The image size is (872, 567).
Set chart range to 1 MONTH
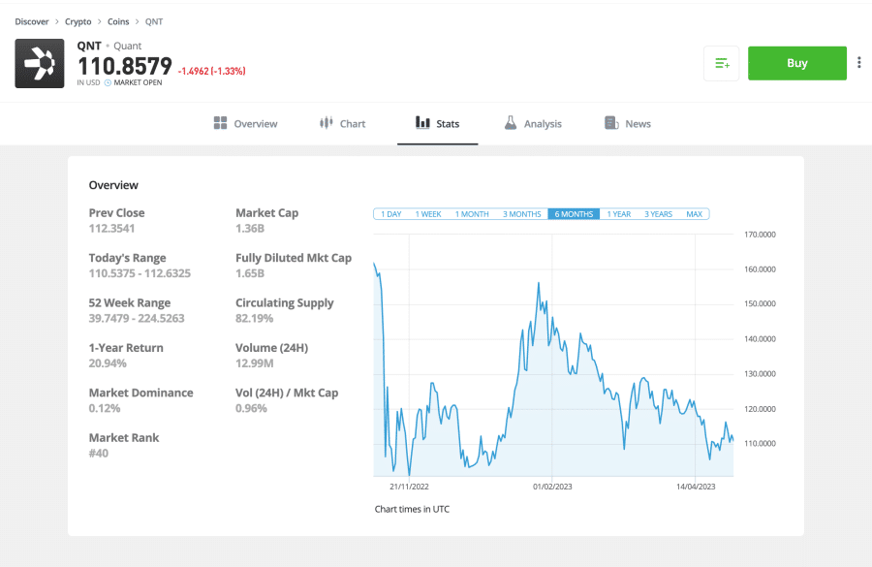472,214
